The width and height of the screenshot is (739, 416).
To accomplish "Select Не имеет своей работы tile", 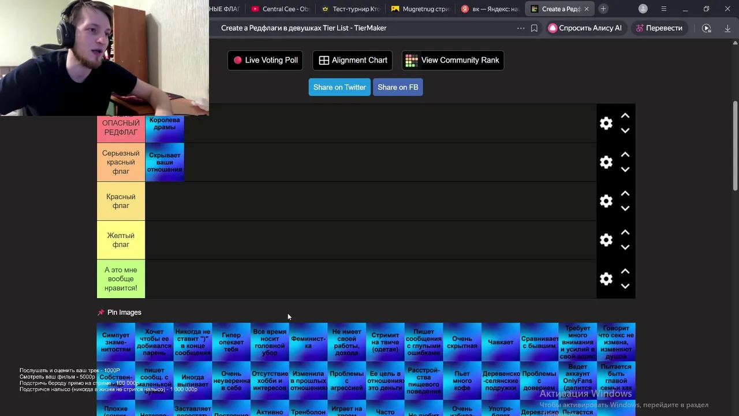I will point(346,342).
